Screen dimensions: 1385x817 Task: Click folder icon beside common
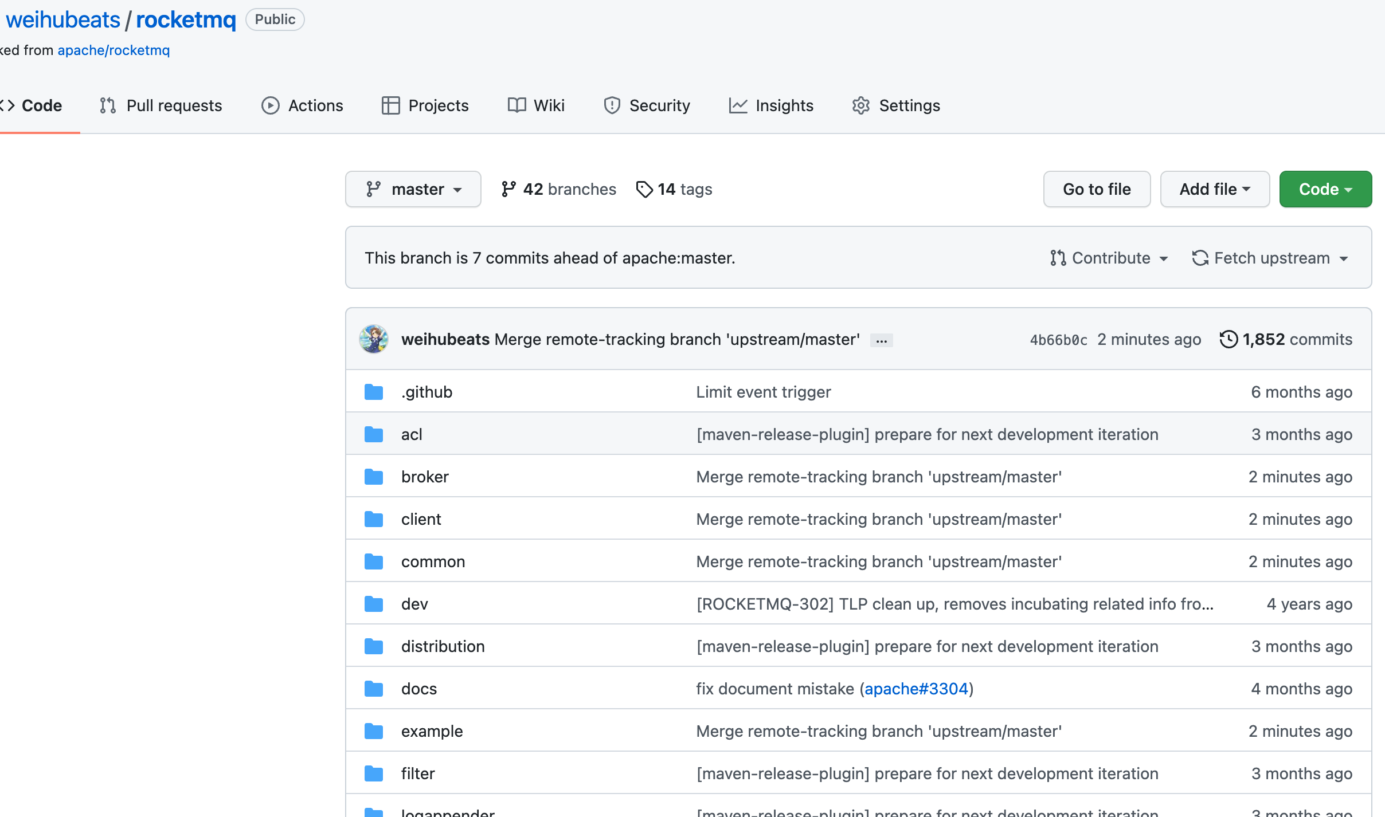(x=374, y=561)
